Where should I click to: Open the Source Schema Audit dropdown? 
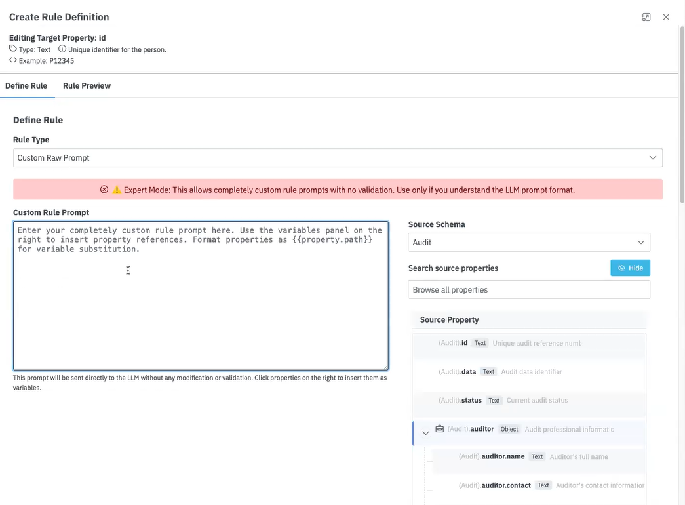[x=529, y=242]
